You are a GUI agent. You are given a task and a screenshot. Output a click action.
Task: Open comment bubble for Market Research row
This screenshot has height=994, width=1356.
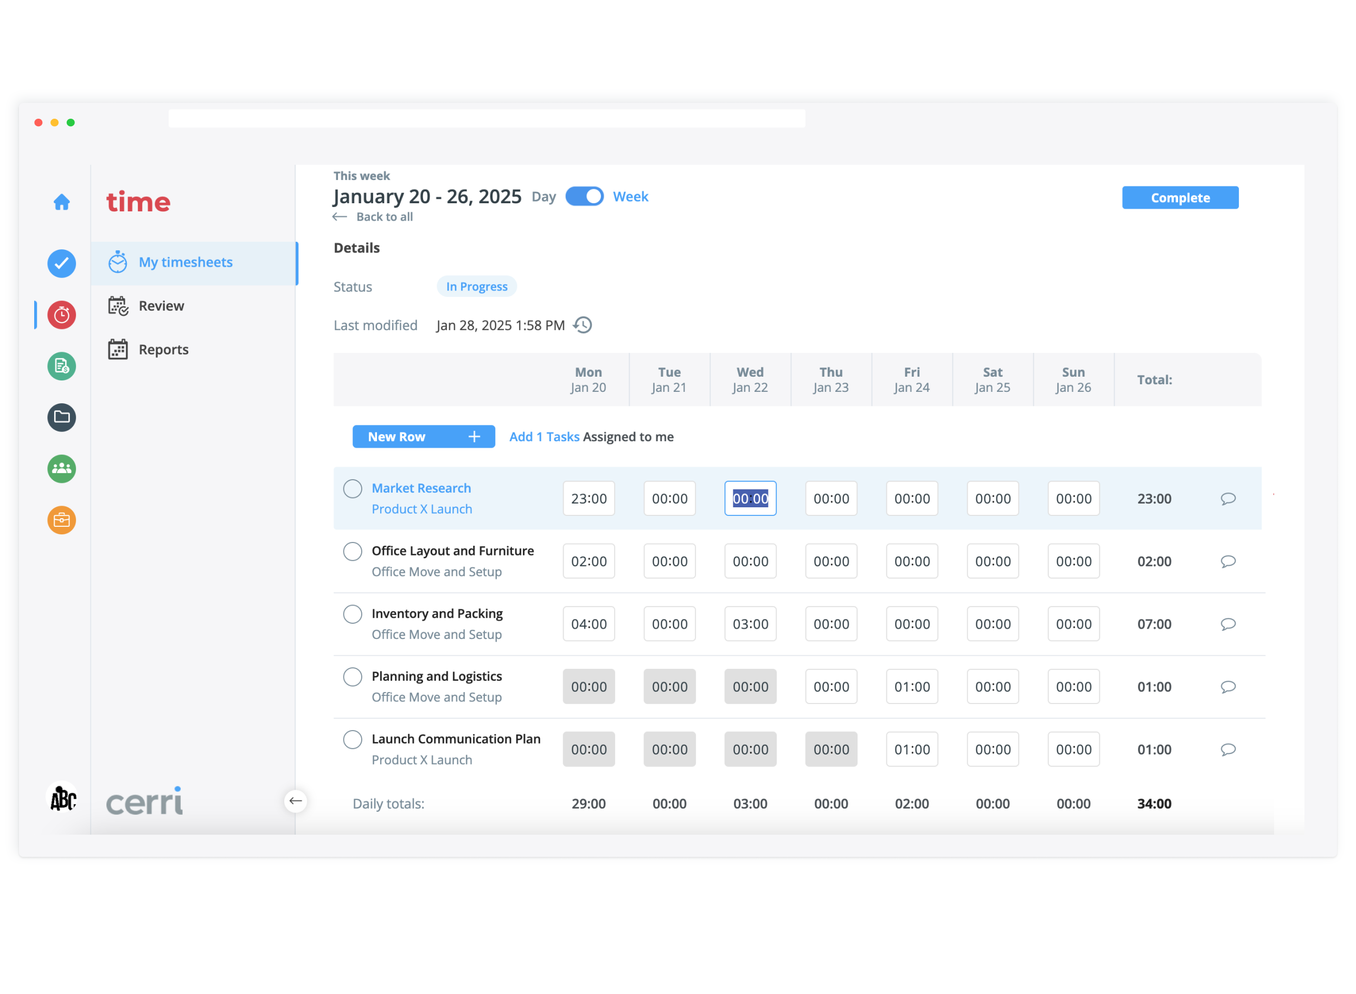tap(1228, 498)
